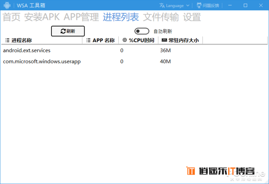Click the 刷新 refresh button
The image size is (269, 184).
68,31
